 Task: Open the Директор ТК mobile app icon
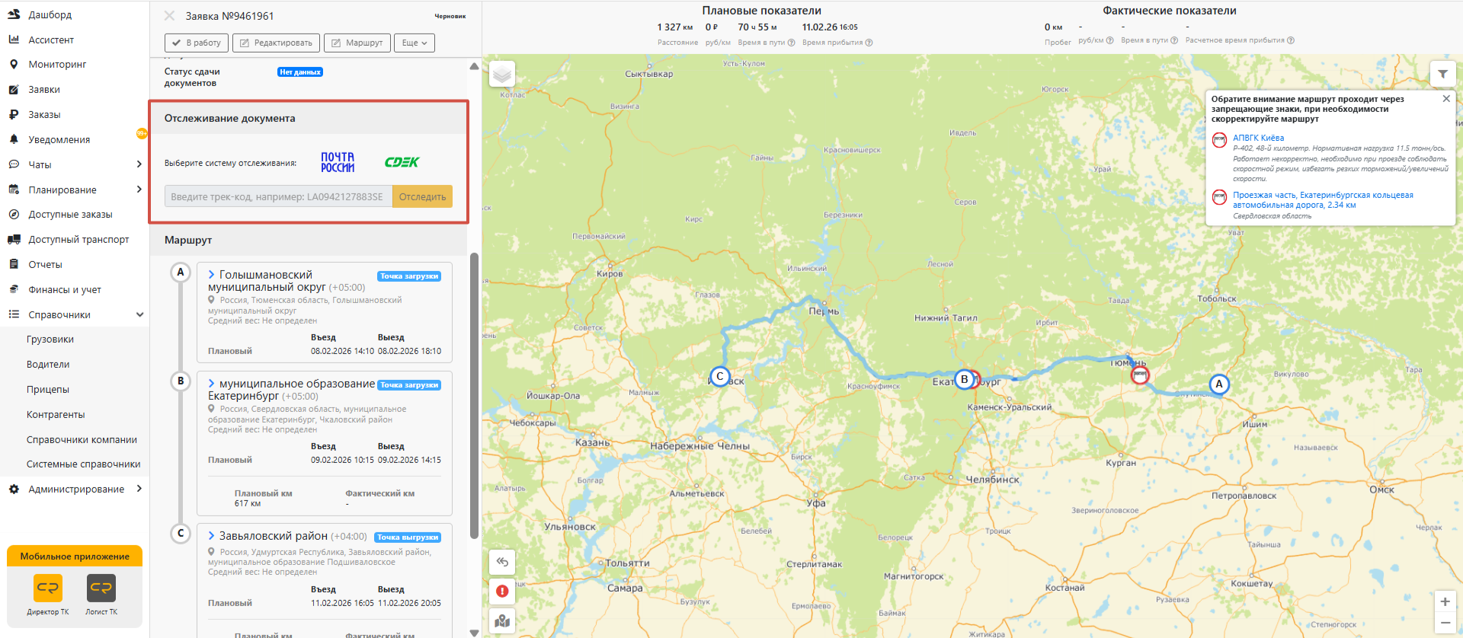point(48,588)
